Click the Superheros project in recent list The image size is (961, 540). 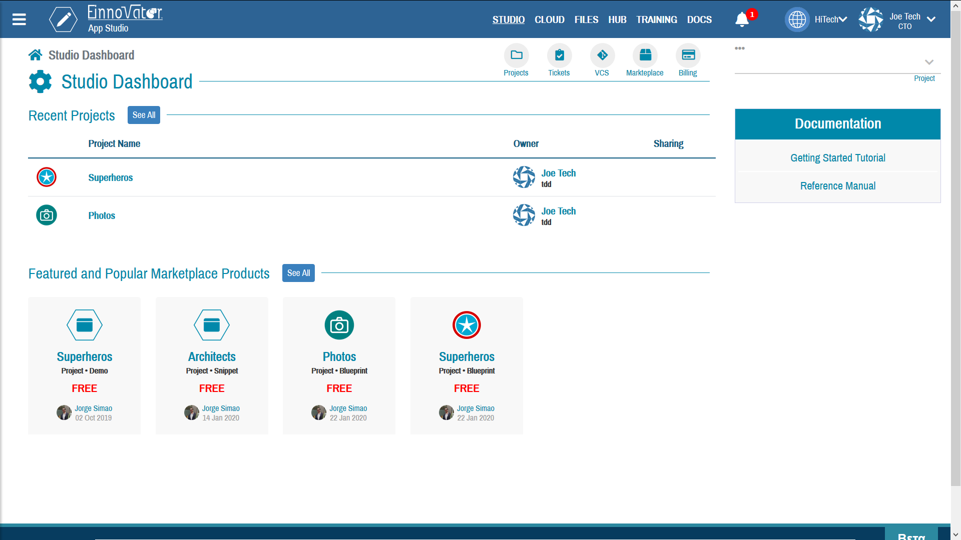click(x=110, y=176)
